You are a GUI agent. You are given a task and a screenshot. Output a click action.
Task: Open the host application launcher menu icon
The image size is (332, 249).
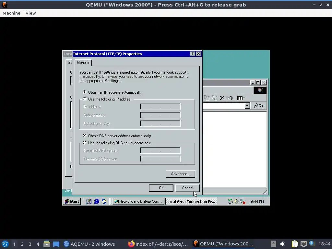[x=5, y=244]
